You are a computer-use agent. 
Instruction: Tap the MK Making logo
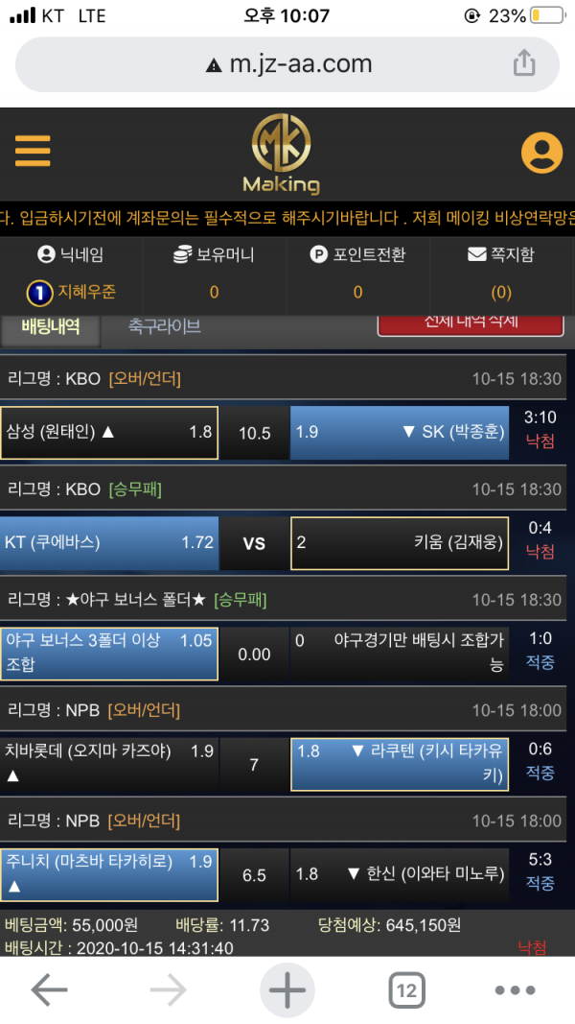click(281, 155)
